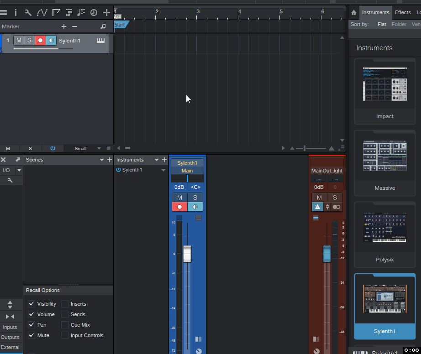Open track list options icon beside Small
This screenshot has height=354, width=421.
pos(109,148)
